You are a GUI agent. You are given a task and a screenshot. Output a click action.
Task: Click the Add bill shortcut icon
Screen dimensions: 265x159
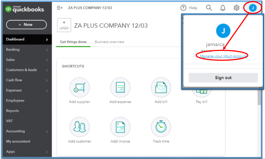[161, 87]
